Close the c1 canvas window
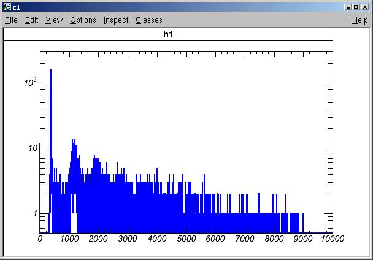This screenshot has width=373, height=260. (364, 7)
